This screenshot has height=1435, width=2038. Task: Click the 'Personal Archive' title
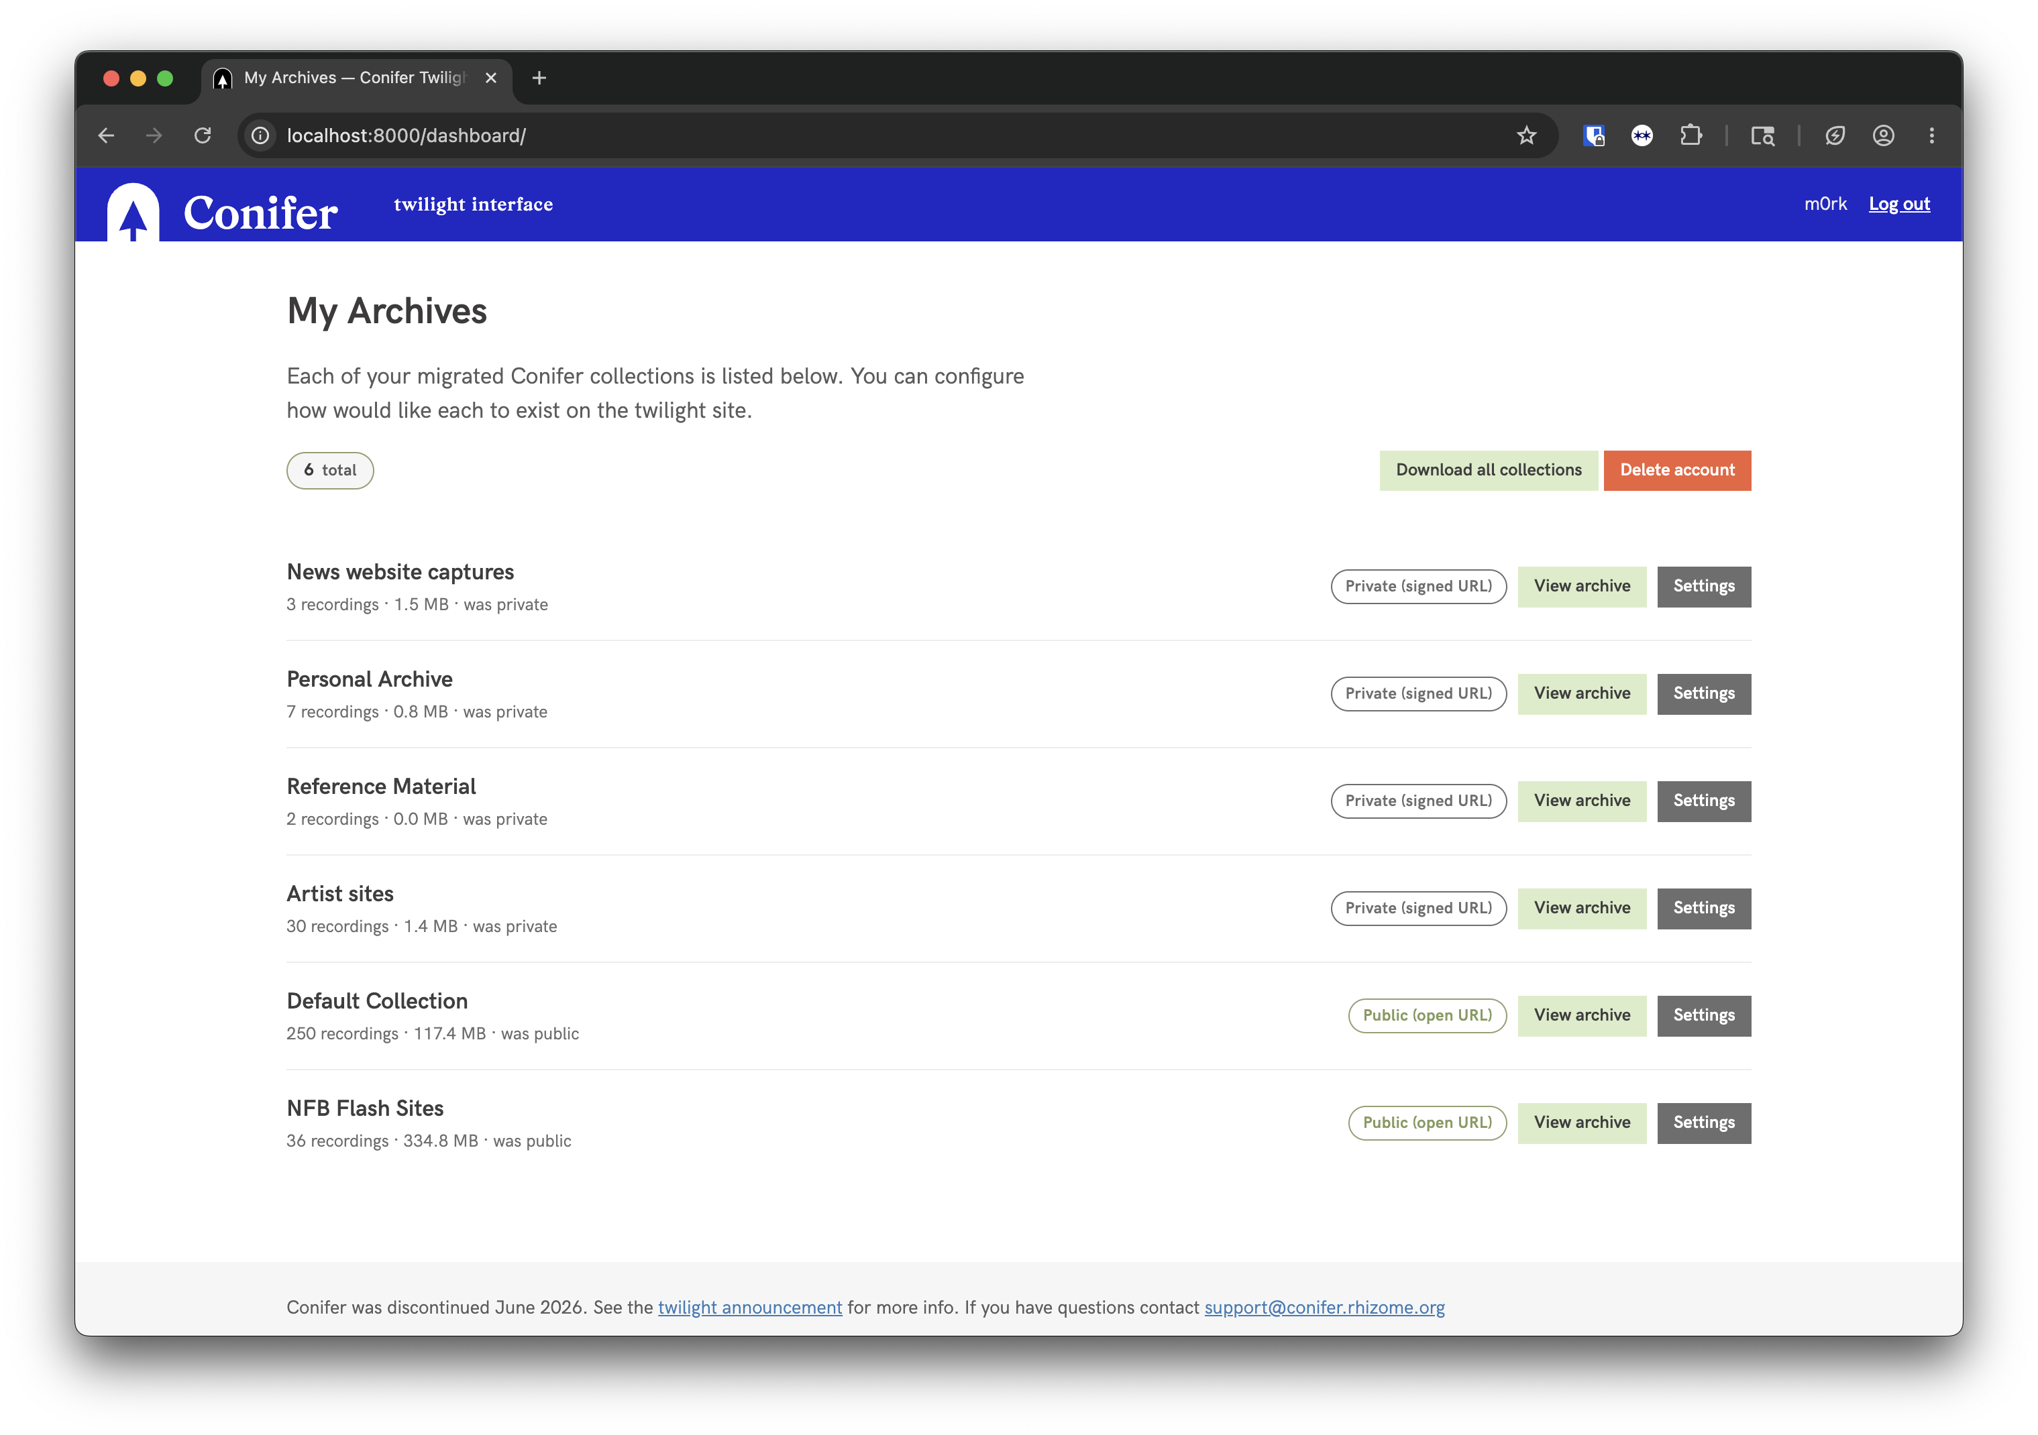(x=369, y=680)
